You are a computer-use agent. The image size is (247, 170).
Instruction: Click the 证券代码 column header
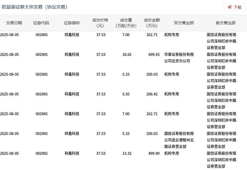[41, 23]
